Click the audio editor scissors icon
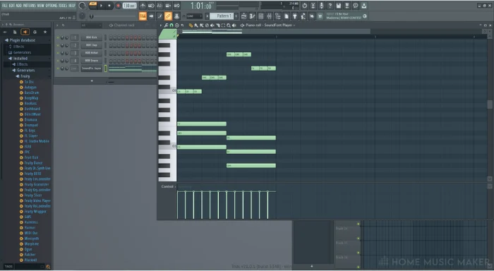Viewport: 494px width, 271px height. pyautogui.click(x=313, y=6)
